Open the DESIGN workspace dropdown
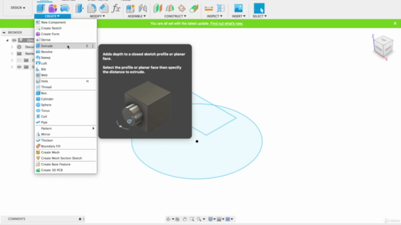Viewport: 401px width, 225px height. (x=18, y=7)
